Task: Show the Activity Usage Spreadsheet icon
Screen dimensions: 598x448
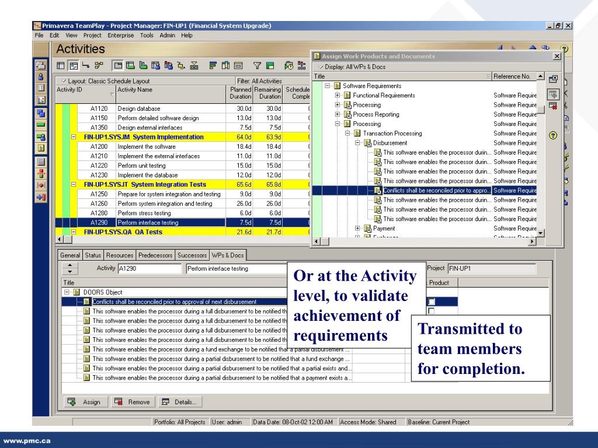Action: pos(130,65)
